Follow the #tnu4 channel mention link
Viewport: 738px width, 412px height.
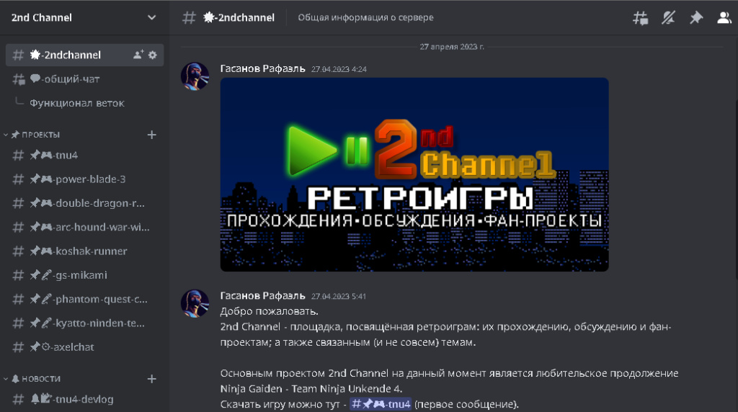(381, 404)
